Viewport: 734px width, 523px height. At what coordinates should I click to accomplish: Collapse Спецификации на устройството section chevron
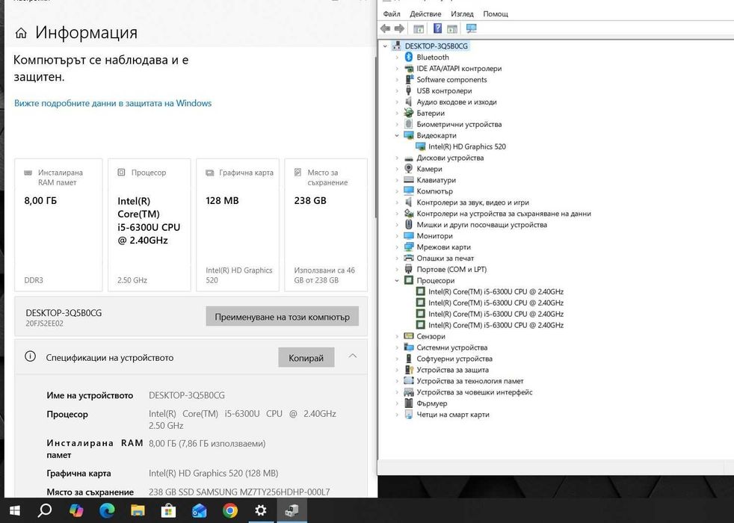tap(353, 356)
